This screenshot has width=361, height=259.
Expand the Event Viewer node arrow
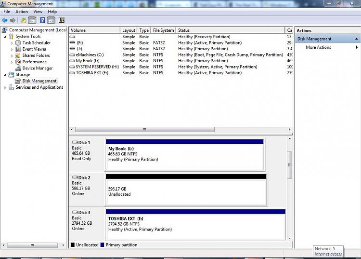[12, 49]
